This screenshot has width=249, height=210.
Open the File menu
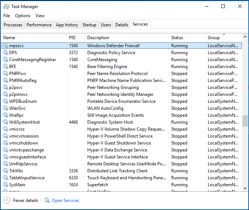pos(7,16)
